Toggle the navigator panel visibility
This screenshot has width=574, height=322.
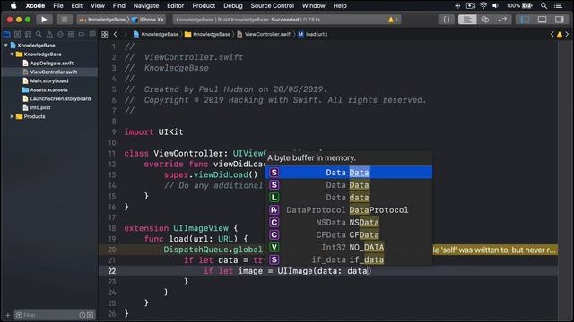(525, 20)
